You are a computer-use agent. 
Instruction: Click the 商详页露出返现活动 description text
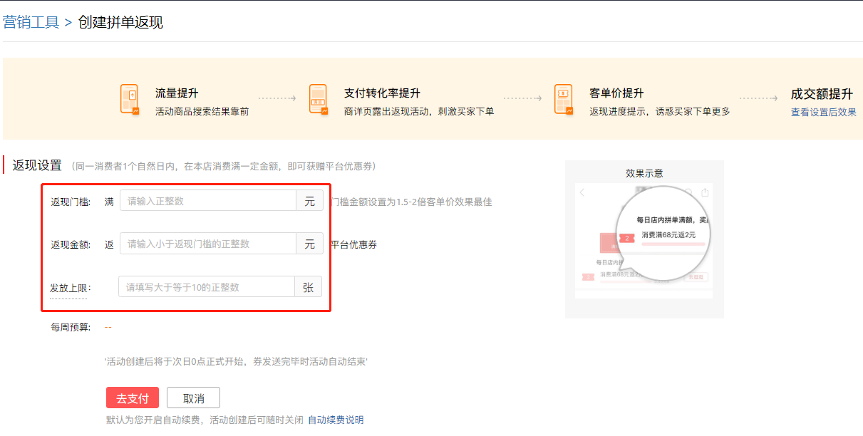(419, 112)
